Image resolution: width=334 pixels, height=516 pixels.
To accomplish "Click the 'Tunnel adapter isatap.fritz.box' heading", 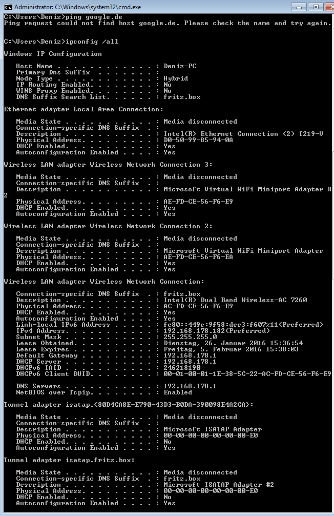I will click(69, 460).
